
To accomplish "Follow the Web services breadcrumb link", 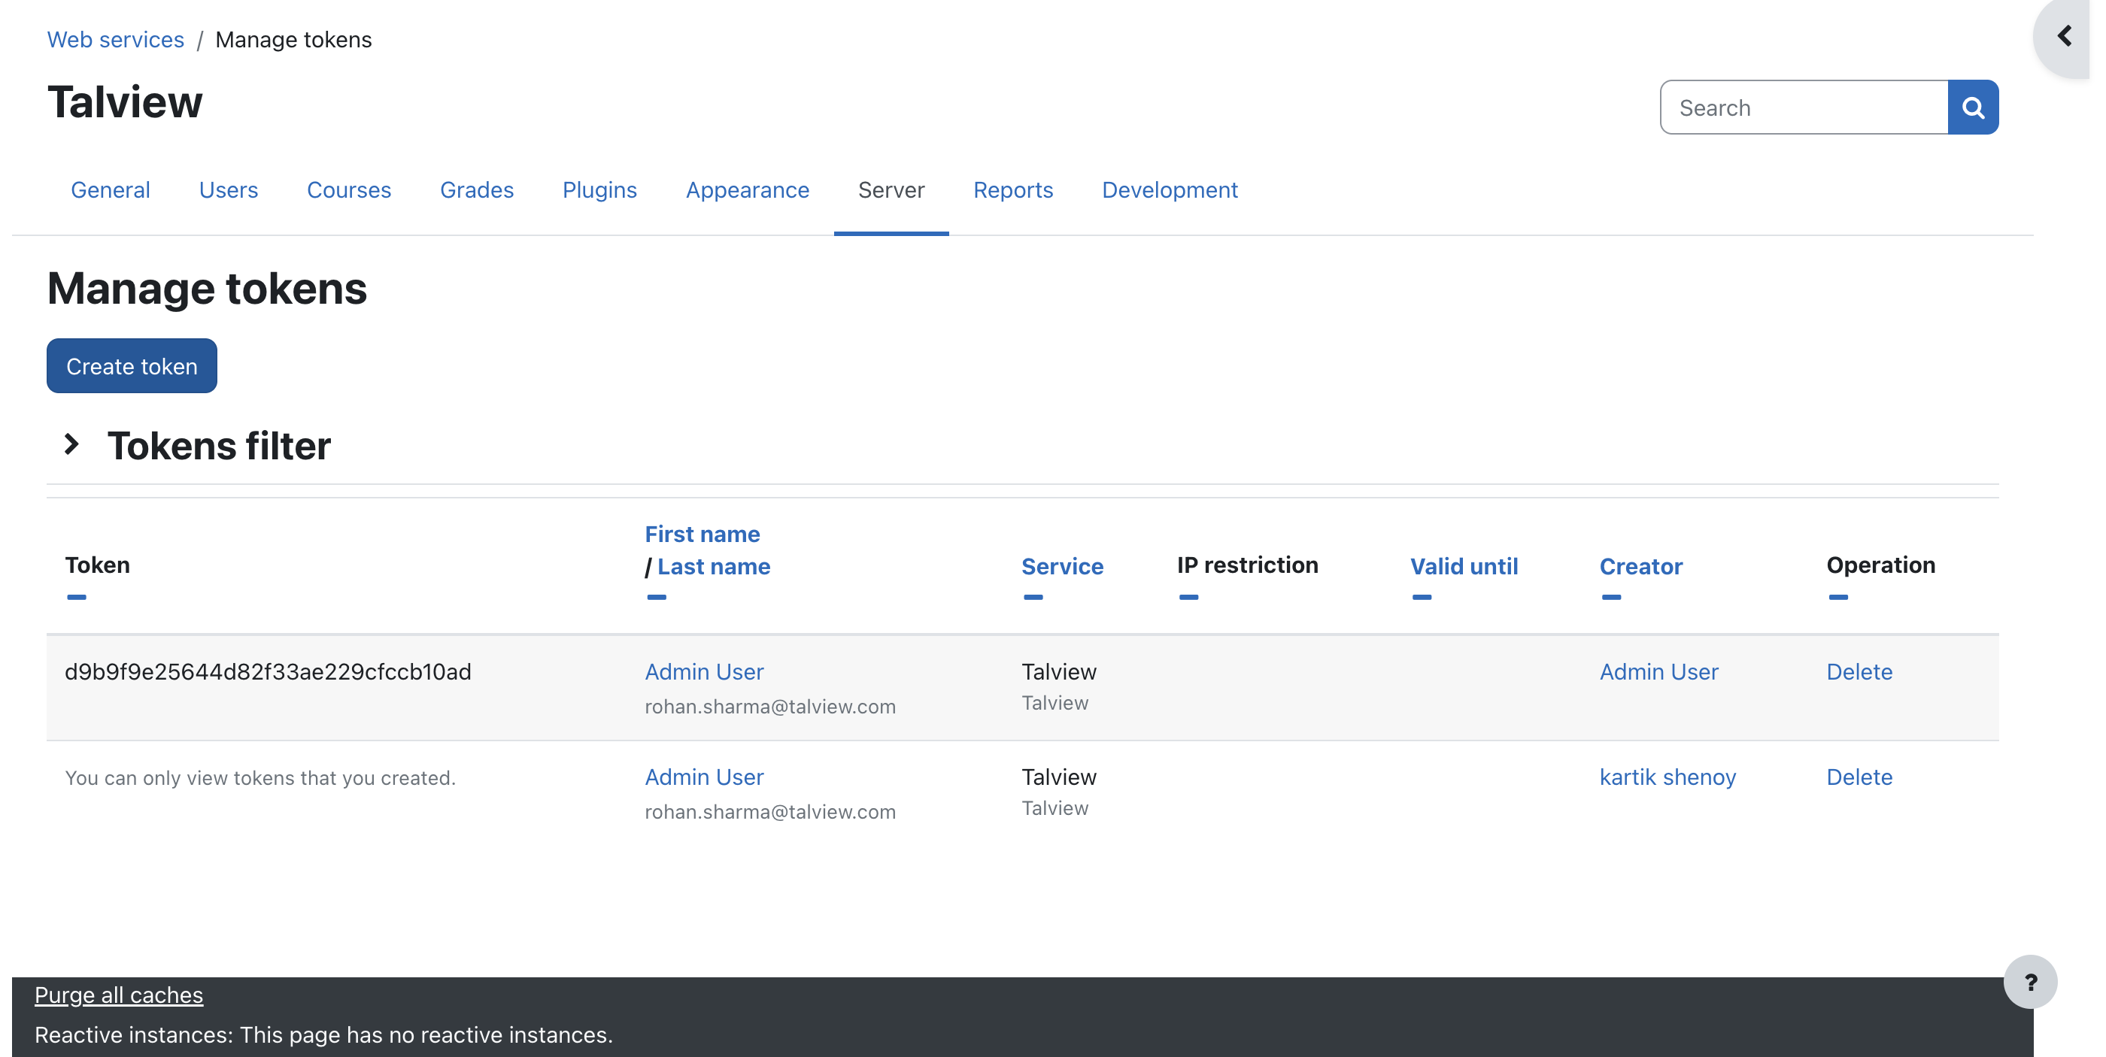I will (115, 39).
